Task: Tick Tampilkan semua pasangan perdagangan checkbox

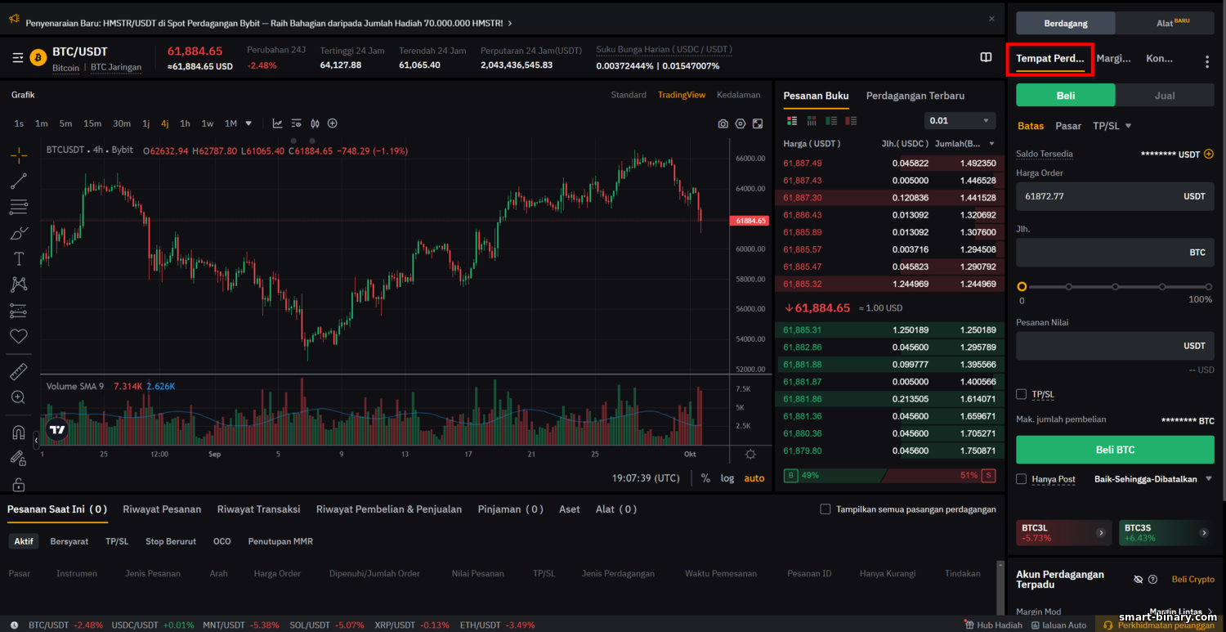Action: point(826,509)
